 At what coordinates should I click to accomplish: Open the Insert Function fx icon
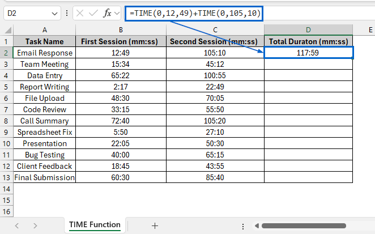coord(107,13)
